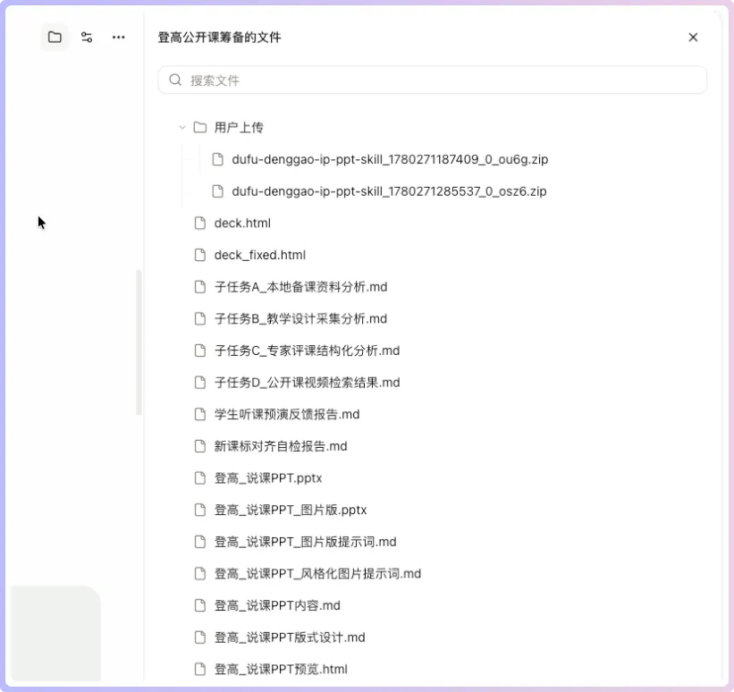Click file icon beside 子任务D file
This screenshot has width=734, height=692.
(200, 382)
